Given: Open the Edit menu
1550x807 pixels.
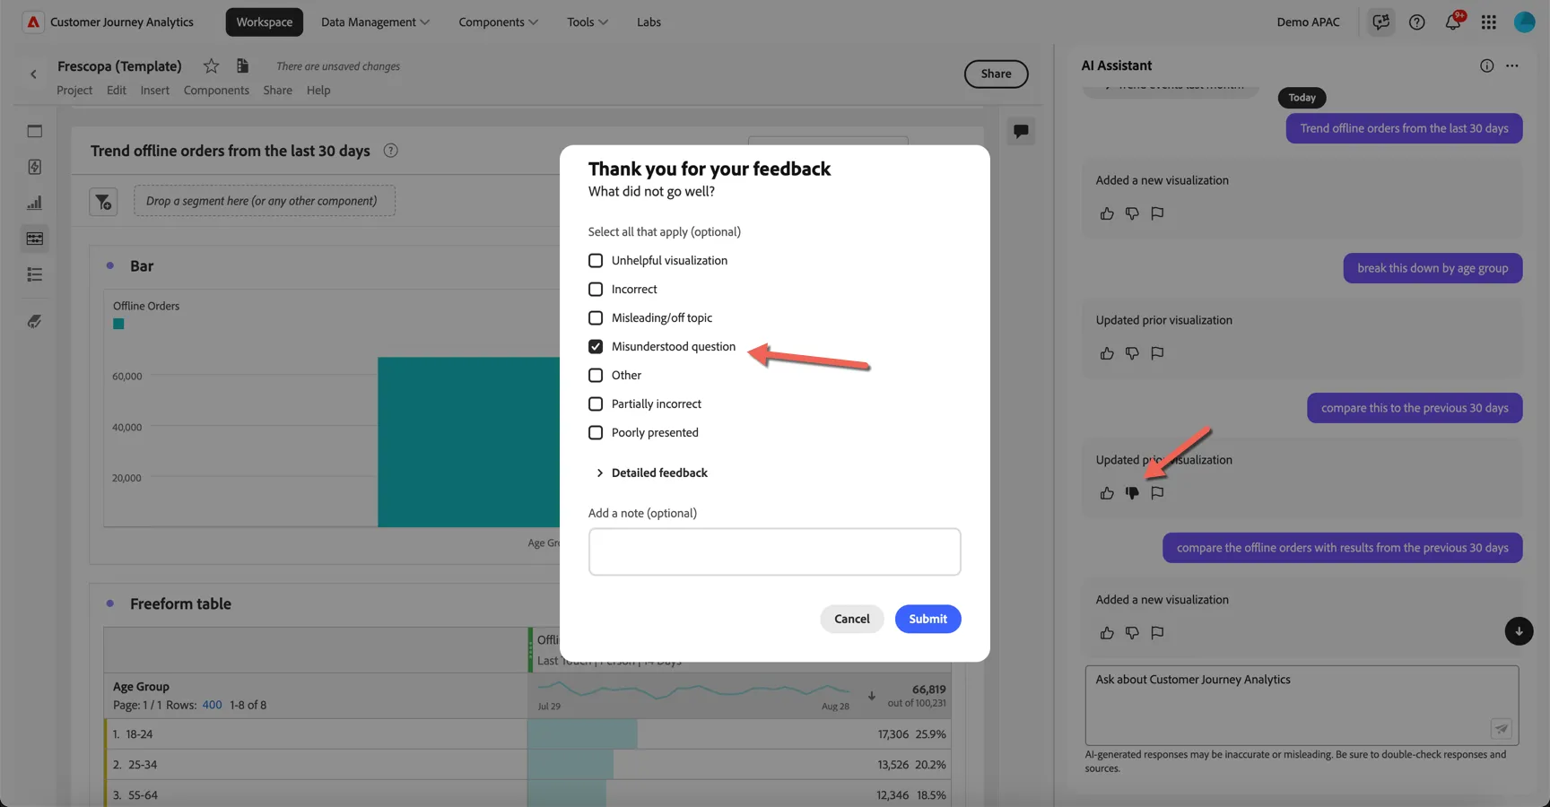Looking at the screenshot, I should coord(117,90).
